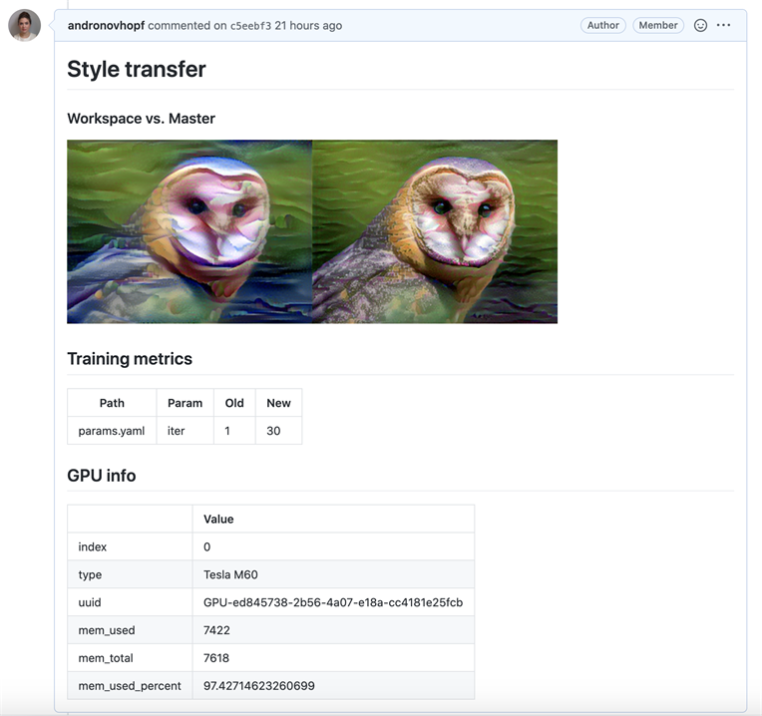Click the commenter's profile avatar

point(24,26)
